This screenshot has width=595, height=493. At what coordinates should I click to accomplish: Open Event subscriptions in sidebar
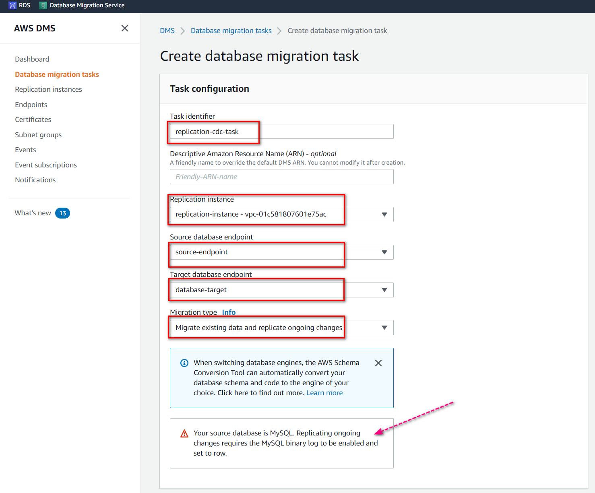coord(46,165)
